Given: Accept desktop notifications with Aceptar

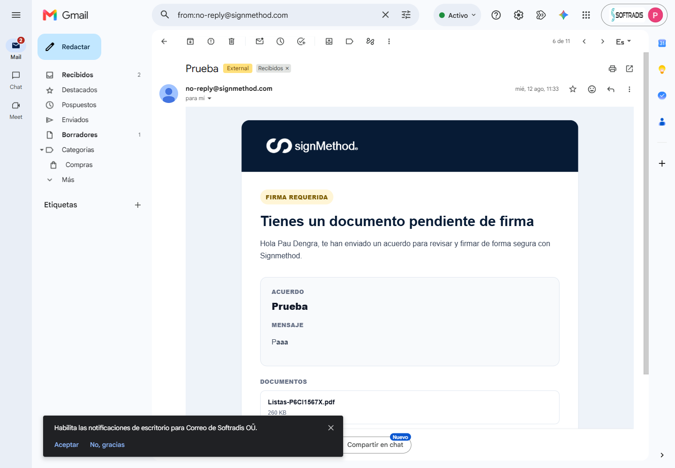Looking at the screenshot, I should point(67,445).
